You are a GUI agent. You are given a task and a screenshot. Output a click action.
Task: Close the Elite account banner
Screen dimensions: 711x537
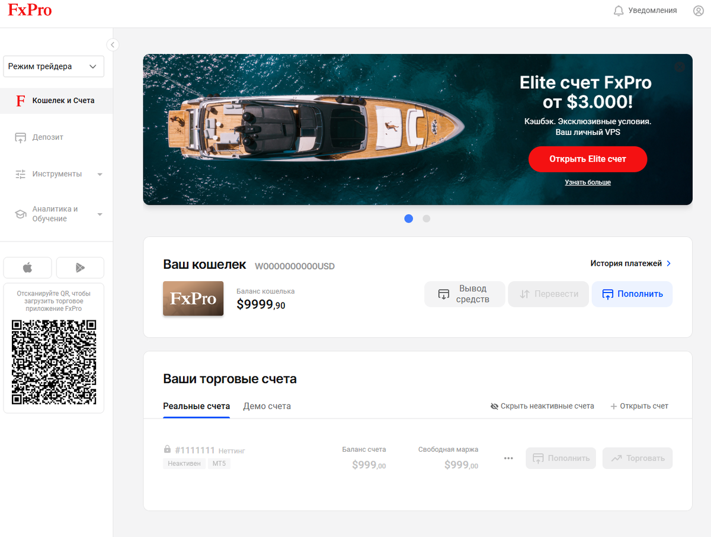680,67
